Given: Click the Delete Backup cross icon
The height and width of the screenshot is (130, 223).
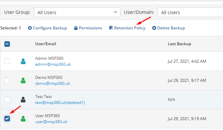Looking at the screenshot, I should click(x=154, y=28).
